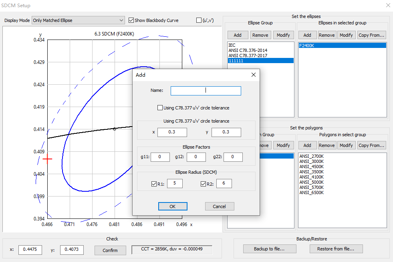Click the center point on blackbody curve

coord(115,129)
